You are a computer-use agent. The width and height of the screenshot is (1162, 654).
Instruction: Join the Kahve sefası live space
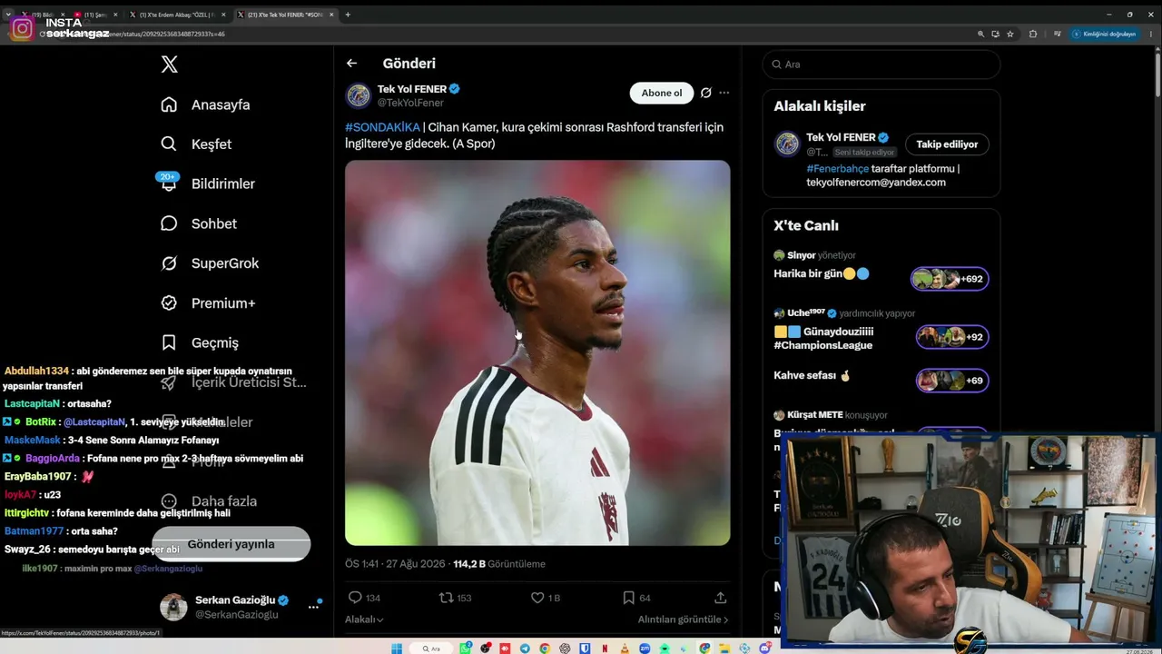[x=952, y=380]
